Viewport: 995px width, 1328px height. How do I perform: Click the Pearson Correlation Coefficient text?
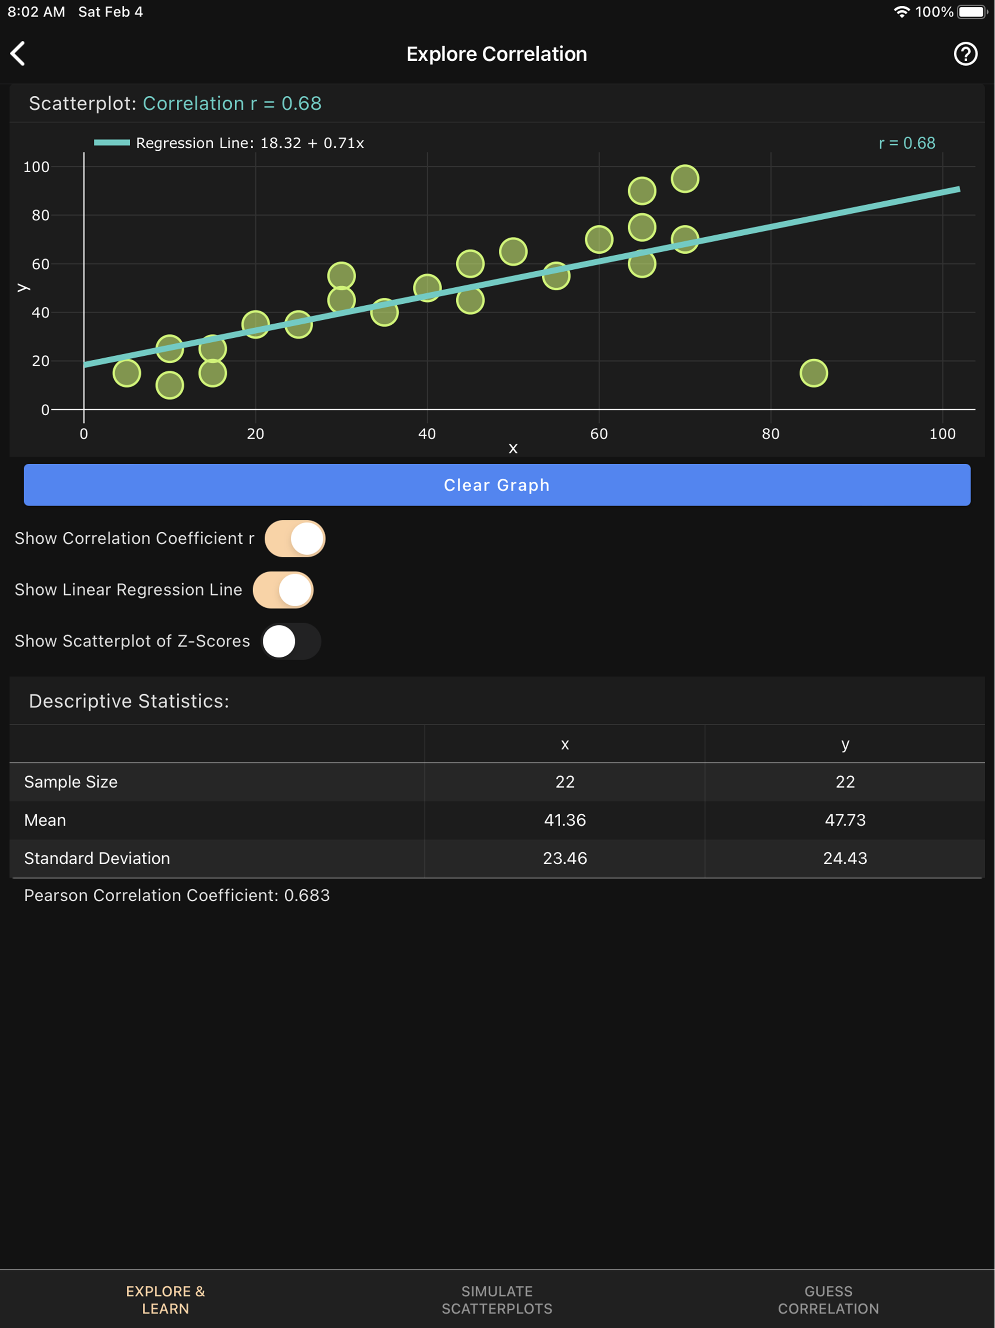177,895
